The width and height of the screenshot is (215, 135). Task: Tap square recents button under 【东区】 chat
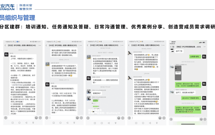click(x=12, y=123)
